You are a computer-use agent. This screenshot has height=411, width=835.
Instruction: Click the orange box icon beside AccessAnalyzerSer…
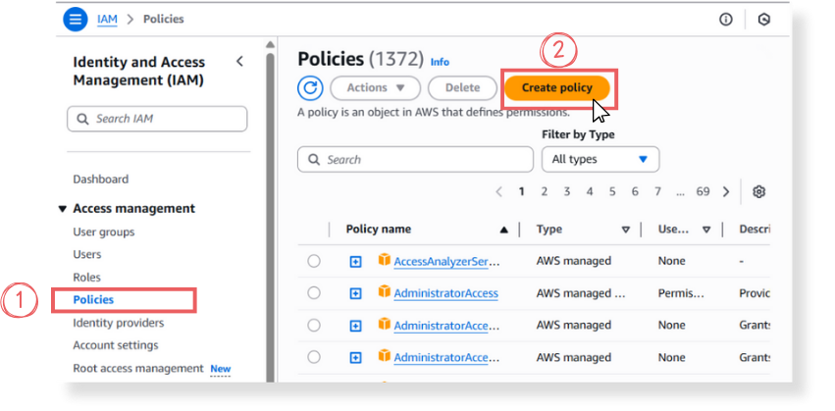pos(384,260)
